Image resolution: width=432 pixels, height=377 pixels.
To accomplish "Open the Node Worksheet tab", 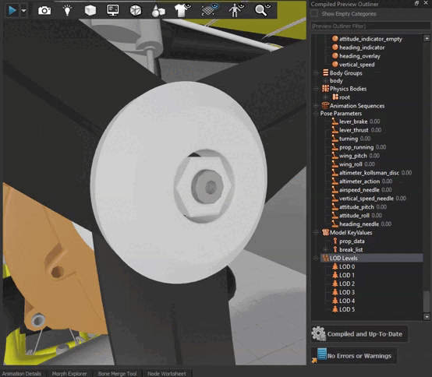I will [167, 373].
